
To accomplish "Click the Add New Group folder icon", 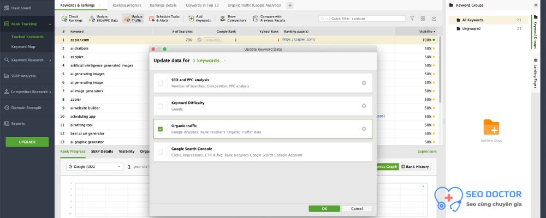I will click(x=491, y=128).
